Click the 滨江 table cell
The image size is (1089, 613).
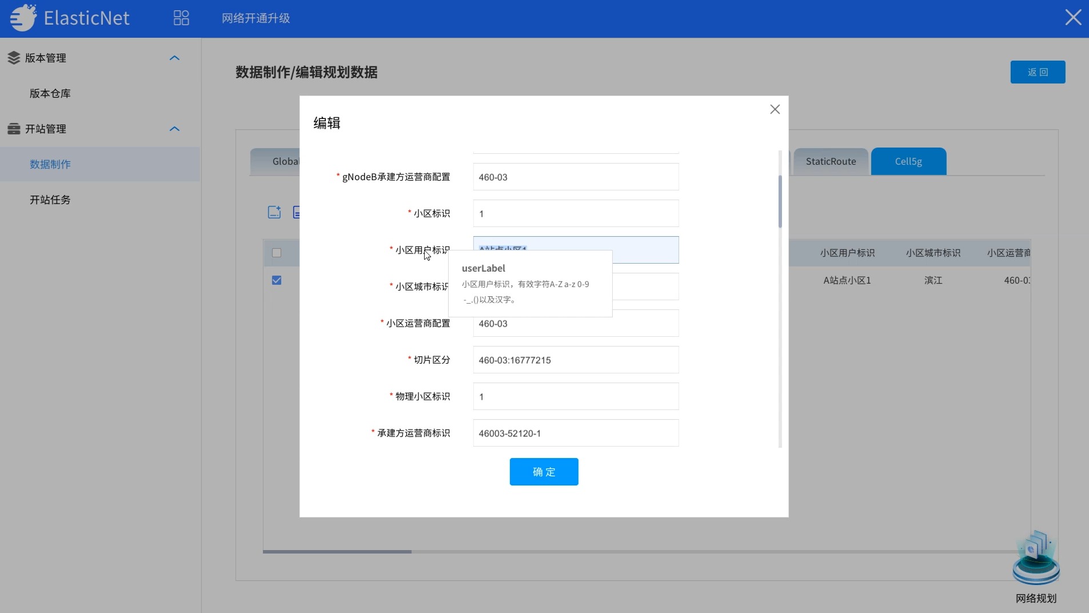coord(933,280)
